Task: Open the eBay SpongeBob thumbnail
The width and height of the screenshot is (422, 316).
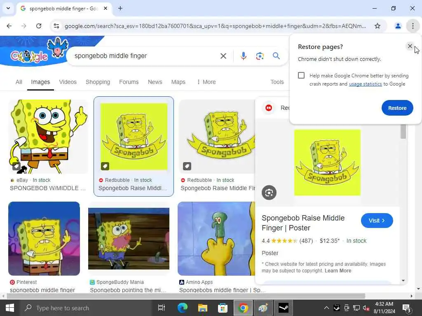Action: tap(49, 137)
